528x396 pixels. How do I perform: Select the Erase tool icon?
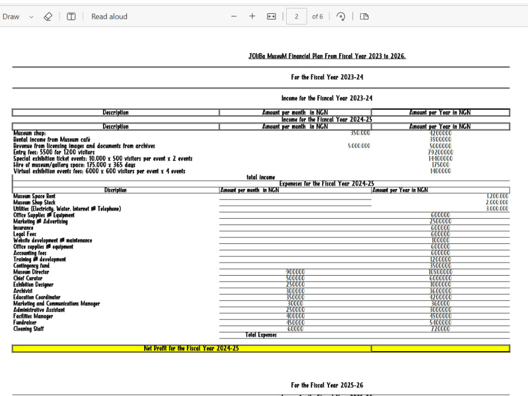(x=48, y=16)
